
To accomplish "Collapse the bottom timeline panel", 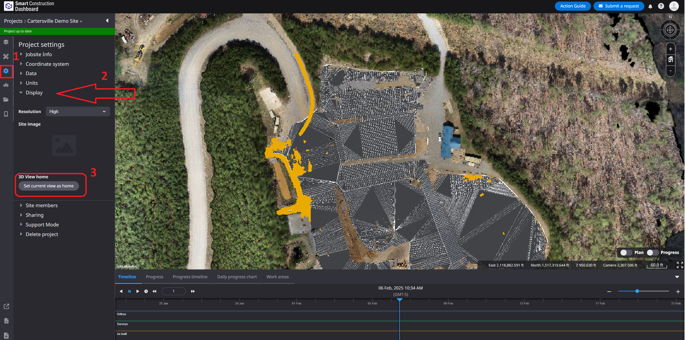I will pos(677,277).
